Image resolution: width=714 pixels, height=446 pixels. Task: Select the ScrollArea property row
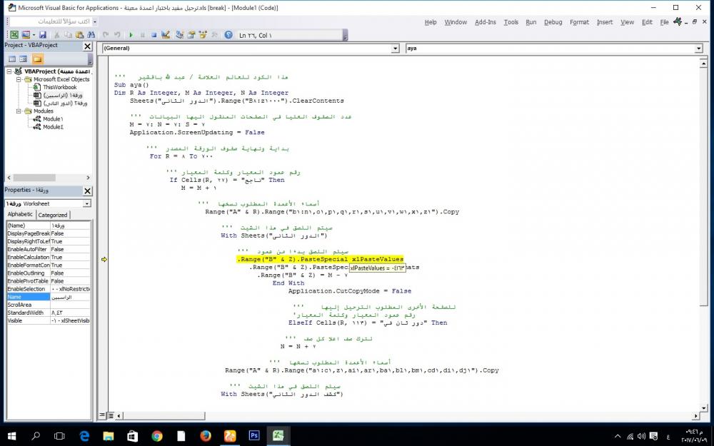[49, 305]
